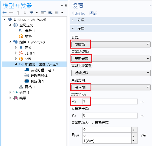The image size is (152, 146).
Task: Open the Model Builder panel menu arrow
Action: [x=62, y=6]
